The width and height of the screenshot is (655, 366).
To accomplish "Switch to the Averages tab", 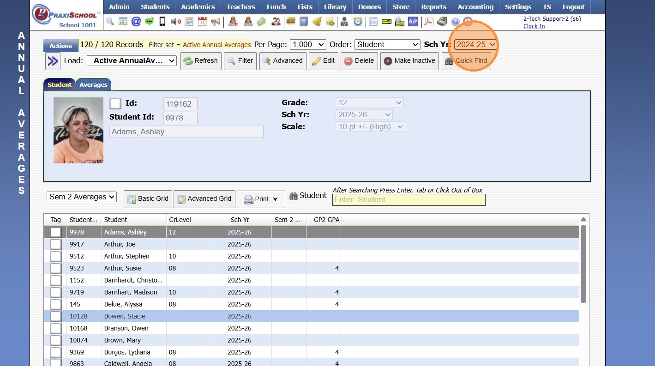I will [x=93, y=85].
